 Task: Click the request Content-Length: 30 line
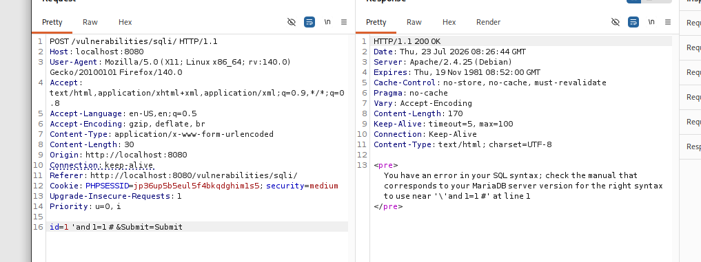[x=92, y=144]
